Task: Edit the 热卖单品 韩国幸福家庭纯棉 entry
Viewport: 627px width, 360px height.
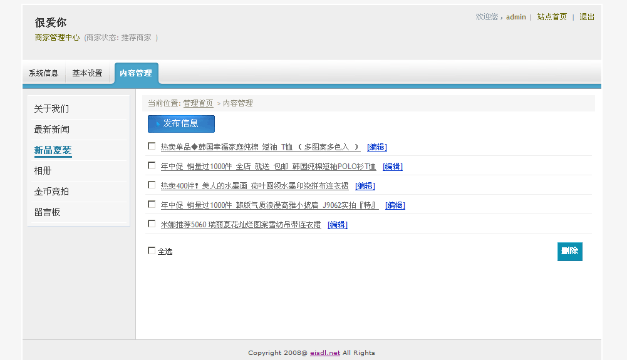Action: 377,147
